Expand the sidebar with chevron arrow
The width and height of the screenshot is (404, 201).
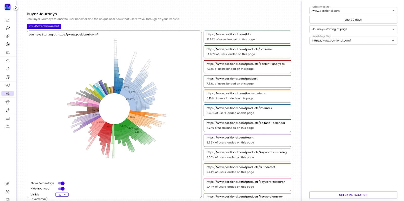coord(16,8)
